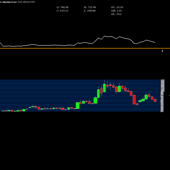
Task: Click the price axis scale beside the candlesticks
Action: coord(162,96)
